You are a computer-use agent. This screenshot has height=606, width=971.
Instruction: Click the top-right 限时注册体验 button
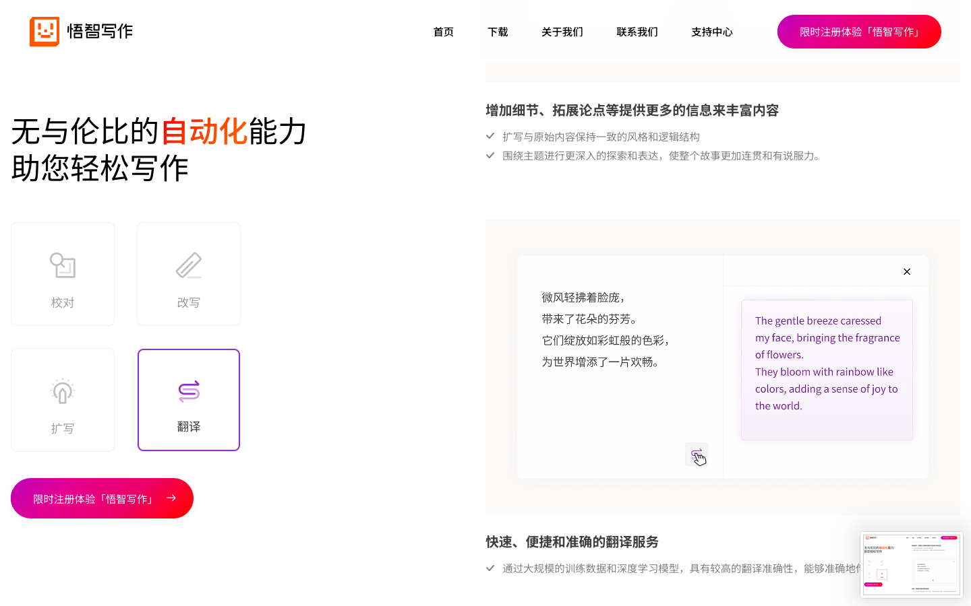click(858, 32)
